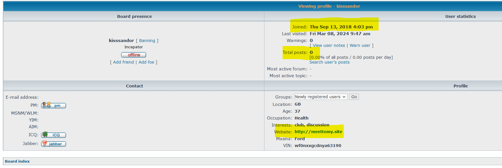502x168 pixels.
Task: Open the Groups dropdown menu
Action: click(x=321, y=97)
